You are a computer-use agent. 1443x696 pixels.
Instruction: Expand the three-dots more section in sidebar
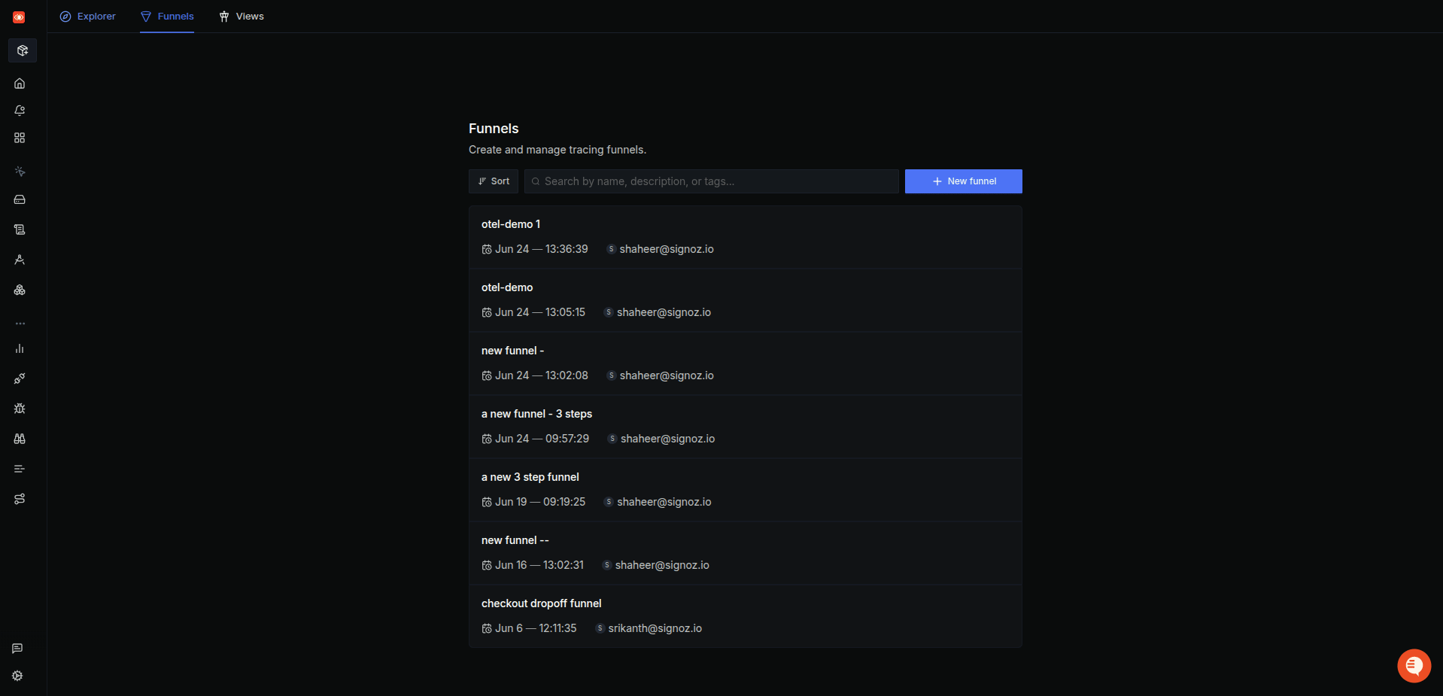coord(20,324)
